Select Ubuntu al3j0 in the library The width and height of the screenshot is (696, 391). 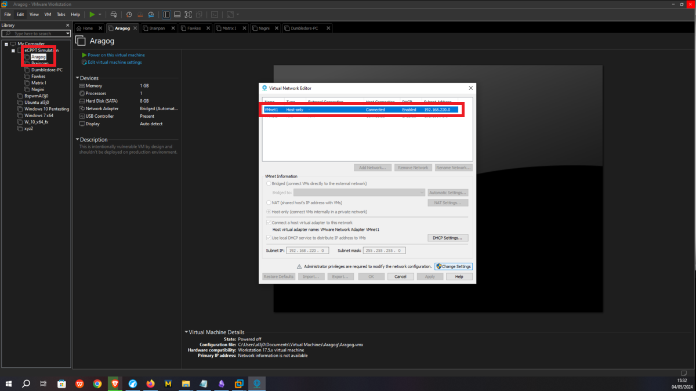(x=37, y=103)
